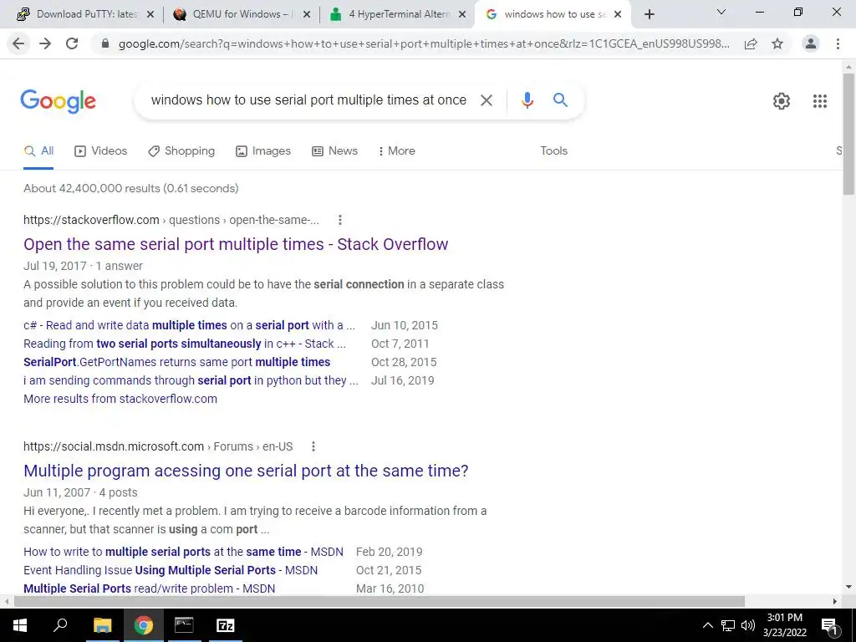
Task: Select the Images search tab
Action: click(263, 150)
